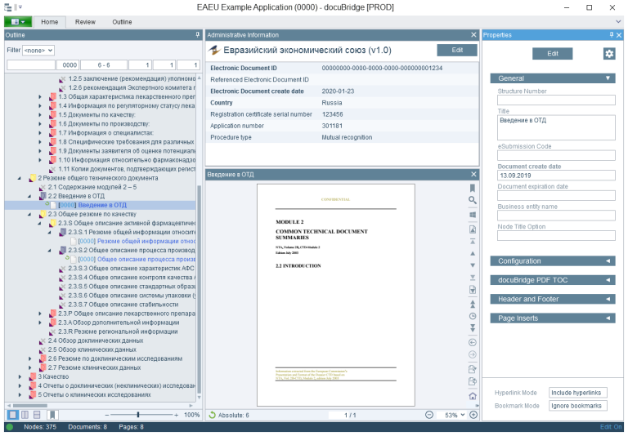Zoom in with the circled plus icon
This screenshot has height=436, width=628.
(473, 415)
